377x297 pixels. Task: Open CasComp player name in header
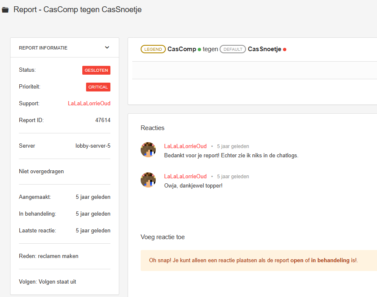182,49
